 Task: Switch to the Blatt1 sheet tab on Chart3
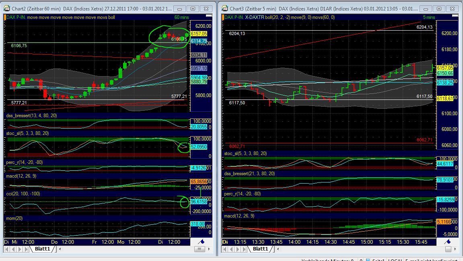[260, 248]
